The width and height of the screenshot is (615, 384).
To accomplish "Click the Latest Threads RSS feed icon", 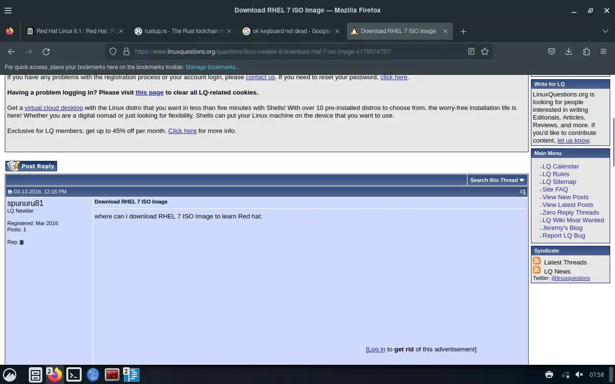I will 537,261.
